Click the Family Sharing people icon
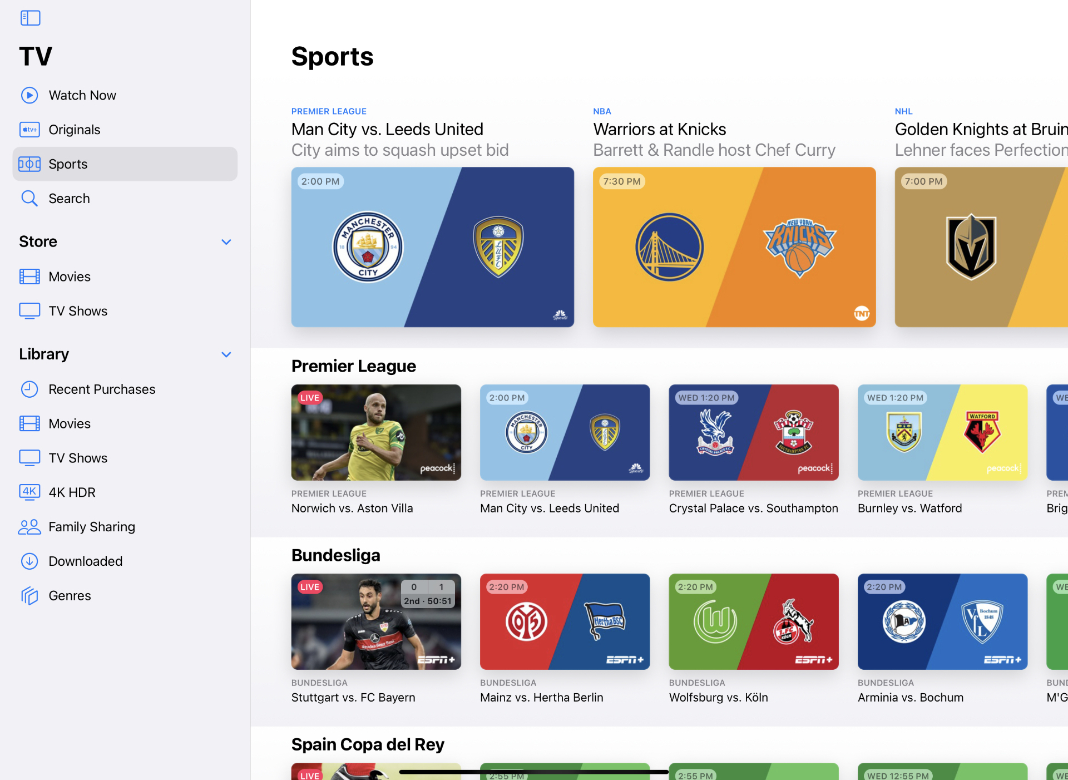 tap(29, 527)
